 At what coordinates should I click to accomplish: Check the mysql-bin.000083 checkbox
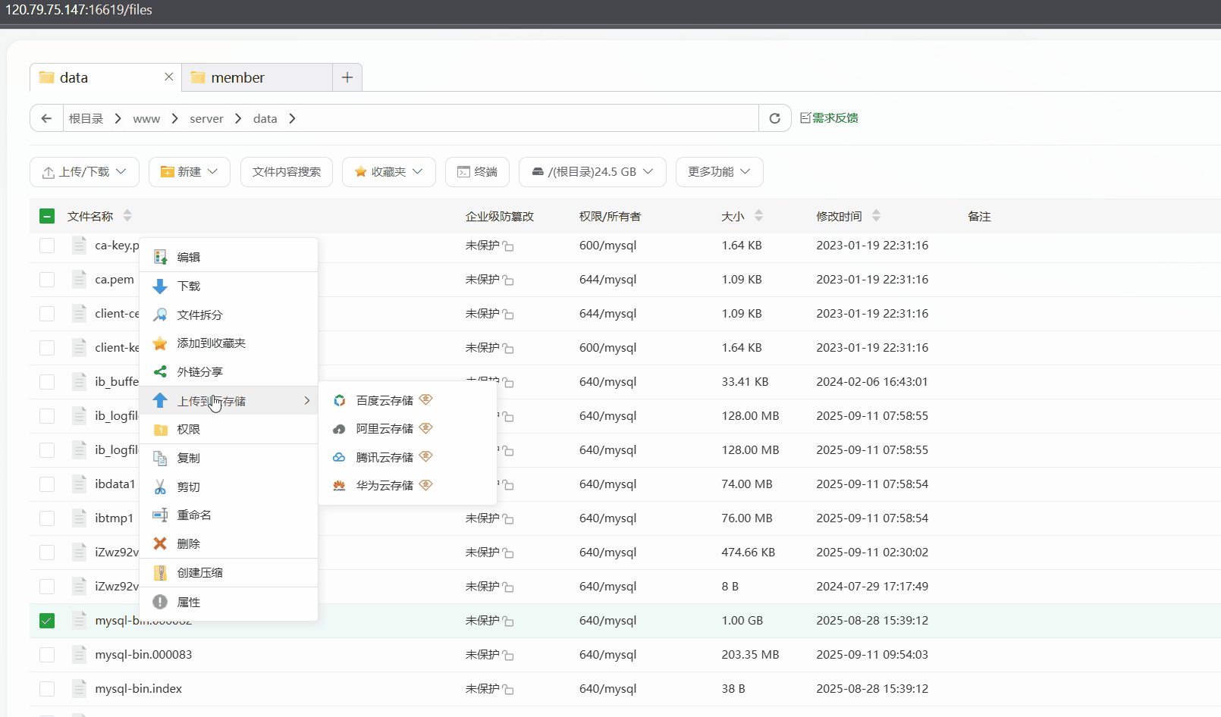click(47, 655)
